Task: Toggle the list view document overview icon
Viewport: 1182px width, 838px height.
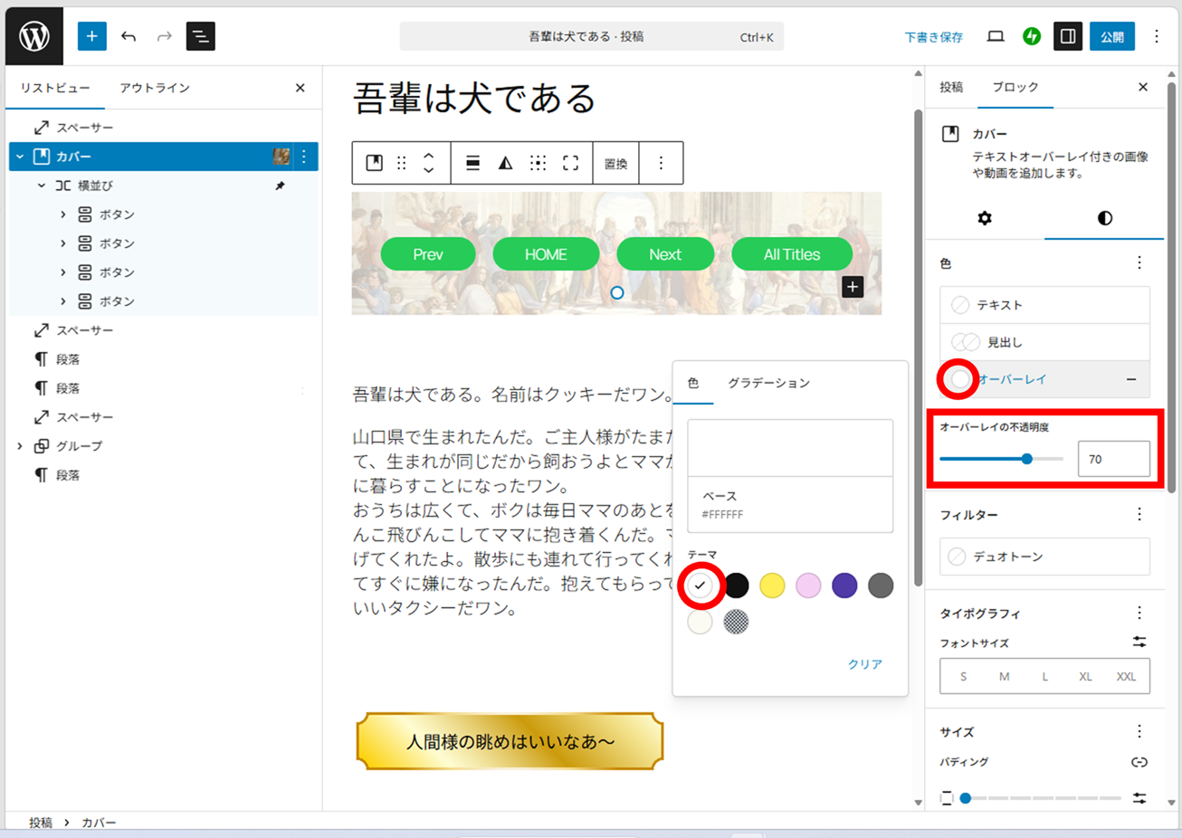Action: [x=200, y=36]
